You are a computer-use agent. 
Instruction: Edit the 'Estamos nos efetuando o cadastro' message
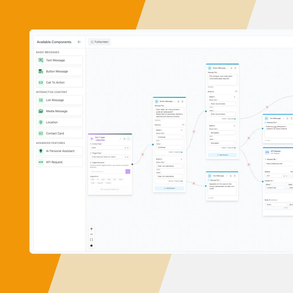point(279,131)
